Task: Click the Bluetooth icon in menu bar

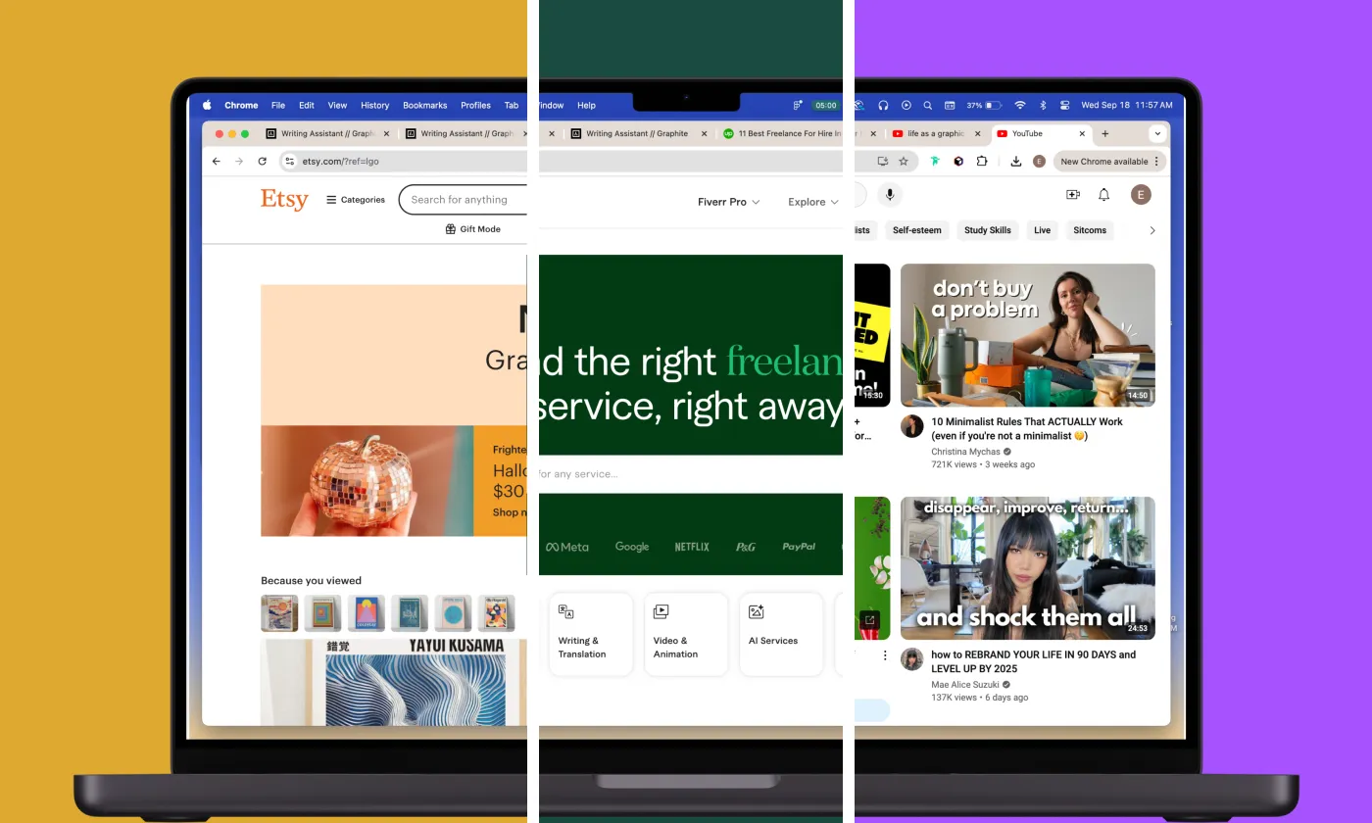Action: (1043, 105)
